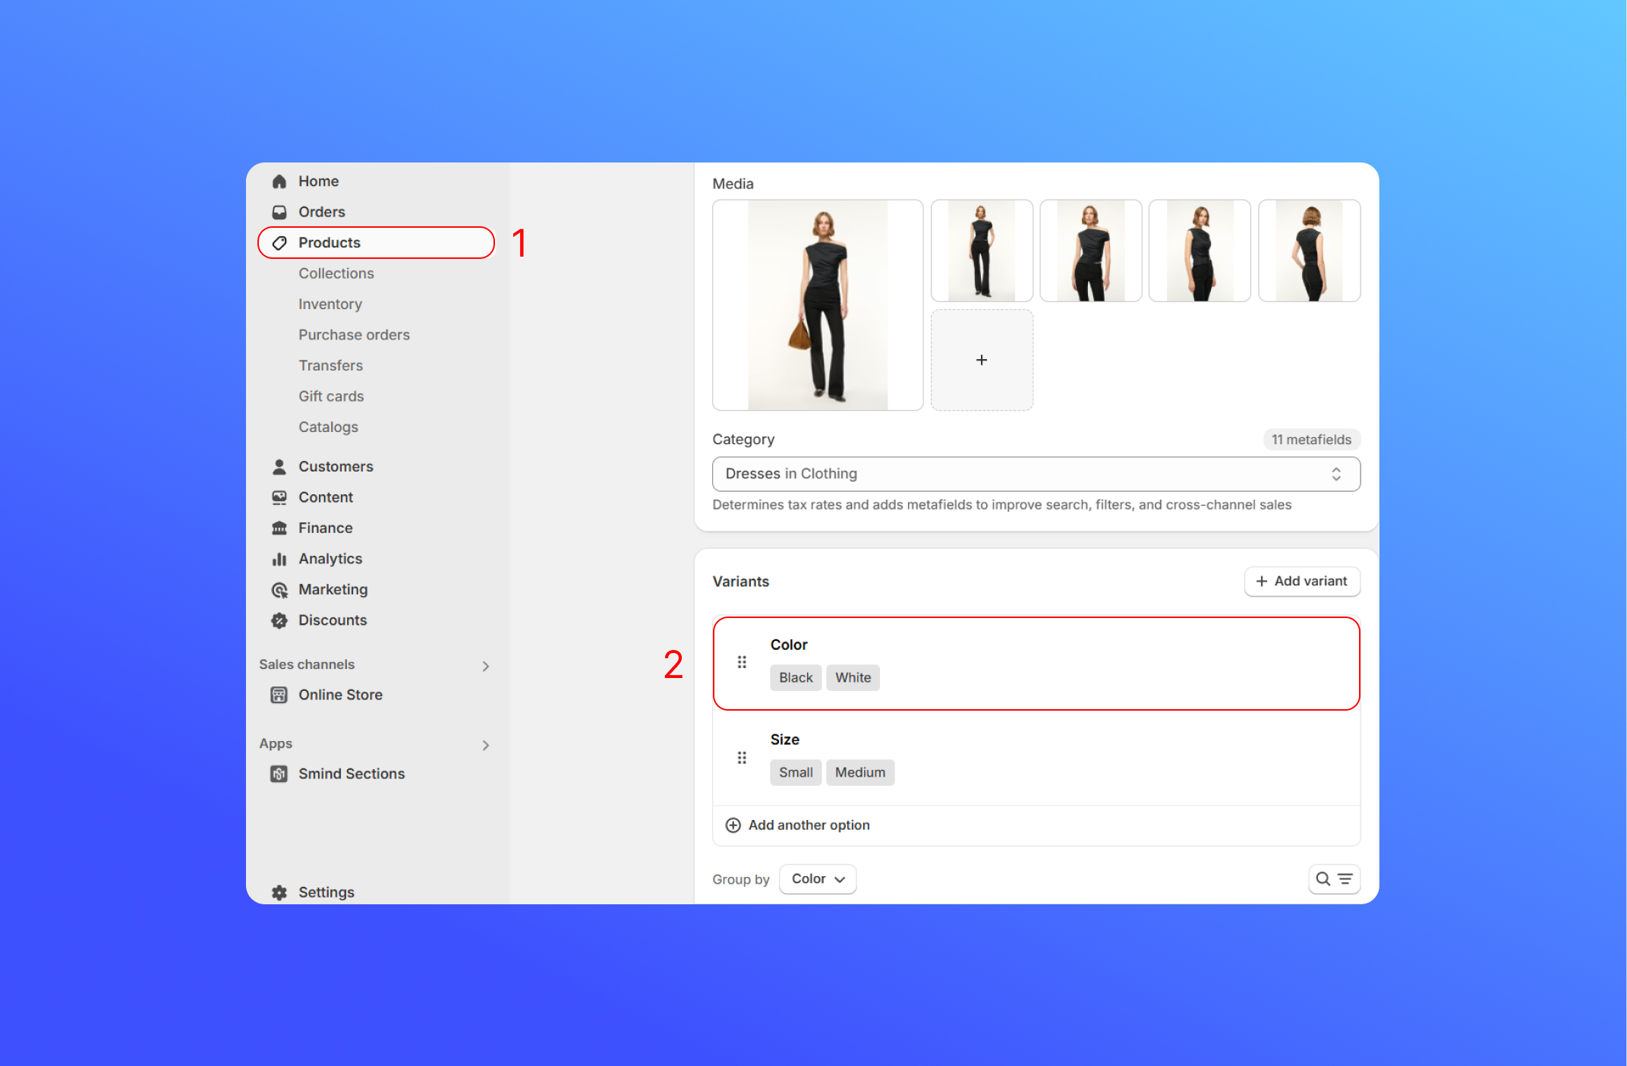Select the second media thumbnail

click(x=982, y=251)
